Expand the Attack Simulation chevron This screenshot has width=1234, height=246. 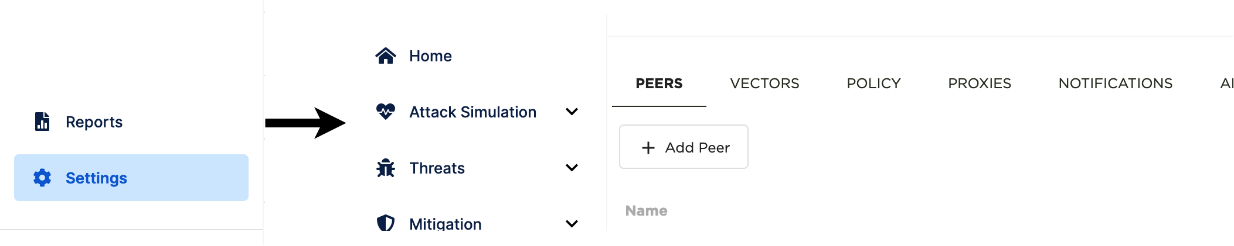point(572,112)
